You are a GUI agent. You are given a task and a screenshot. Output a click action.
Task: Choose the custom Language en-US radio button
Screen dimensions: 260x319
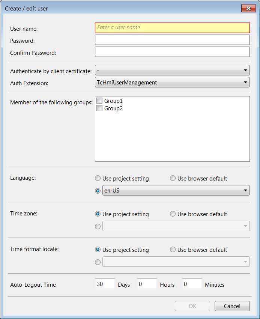click(x=98, y=191)
